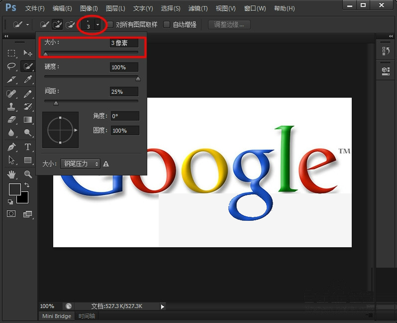Screen dimensions: 397x323
Task: Click the 硬度 value input field
Action: 124,67
